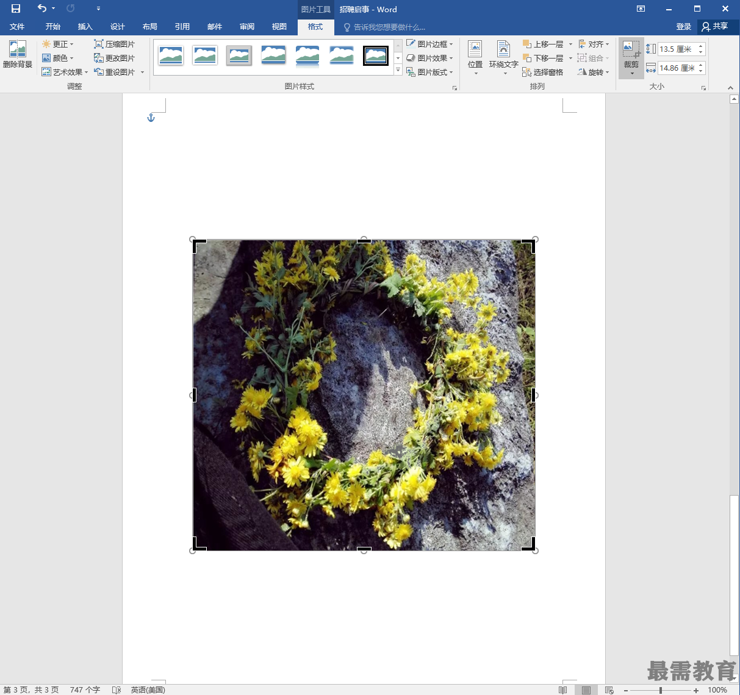740x695 pixels.
Task: Click the 告诉我您想要做什么 search box
Action: point(384,27)
